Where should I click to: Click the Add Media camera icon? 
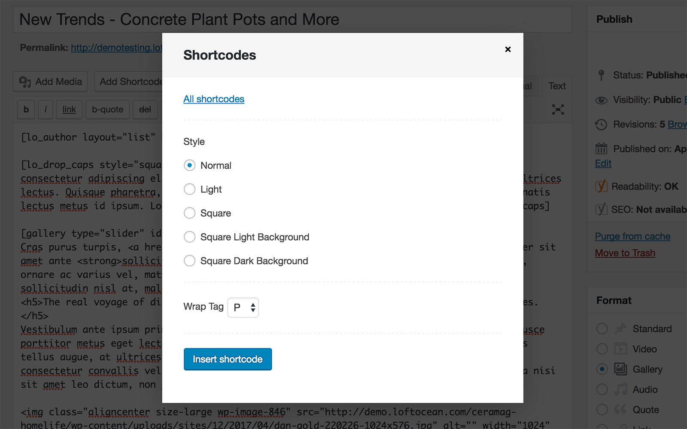[x=25, y=82]
